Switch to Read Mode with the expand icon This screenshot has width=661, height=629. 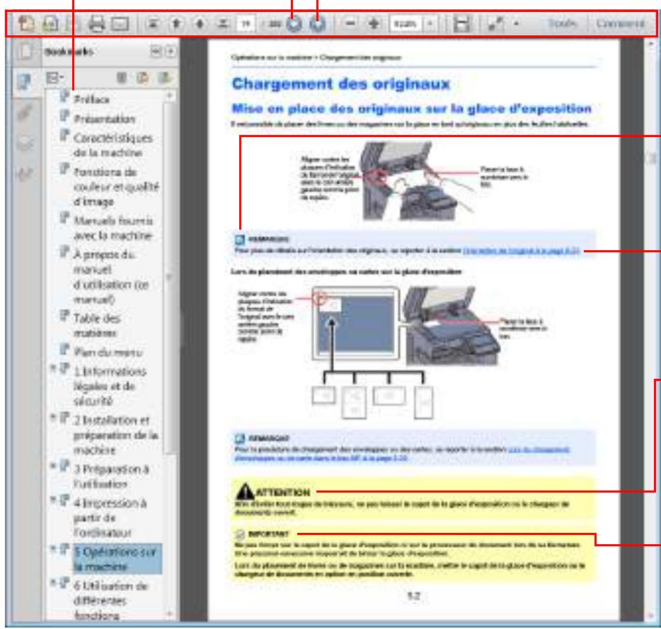point(496,23)
